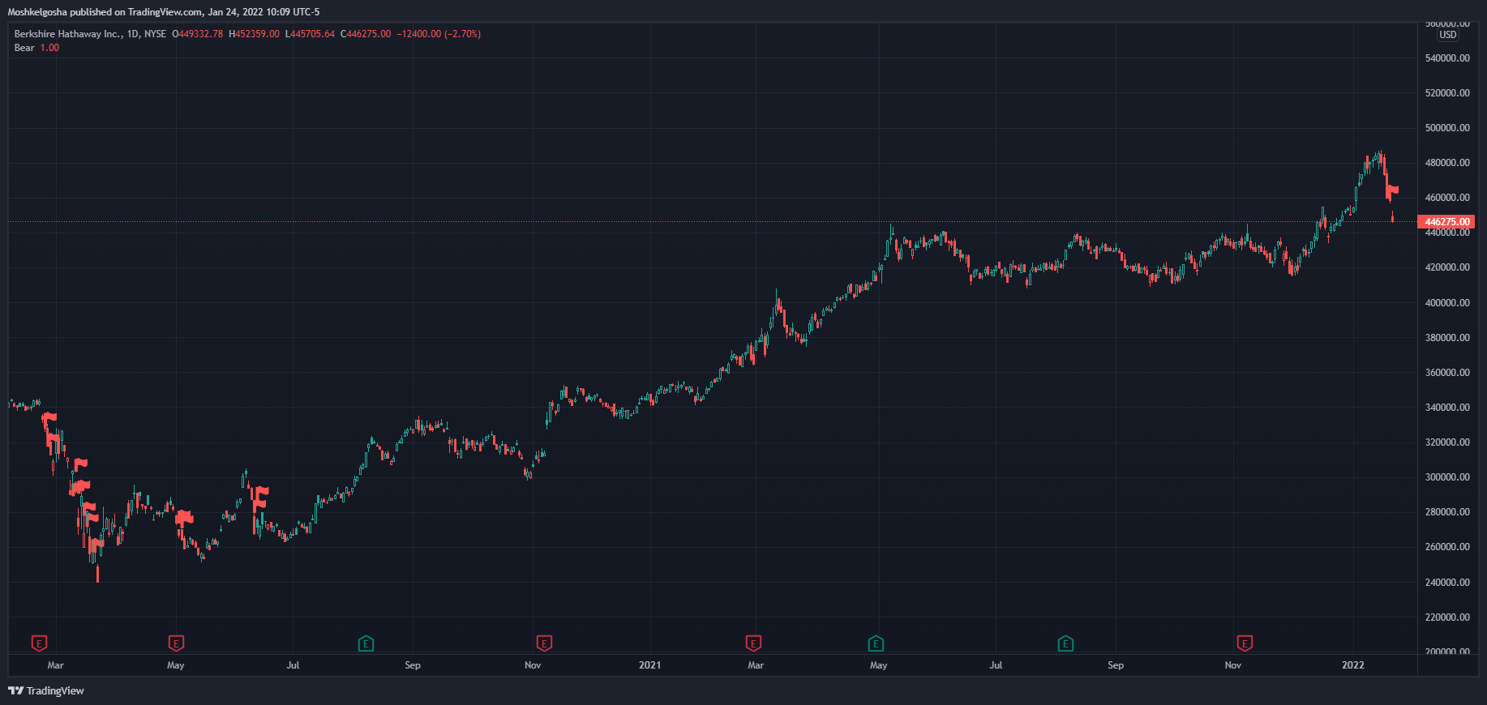Click the close value C446275.00
1487x705 pixels.
(366, 34)
